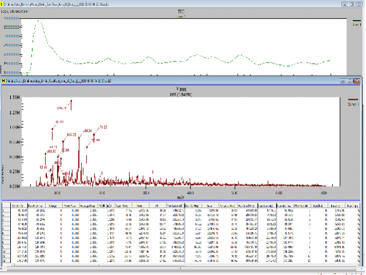Click the tallest peak marker at top of spectrum
Screen dimensions: 366x275
pyautogui.click(x=71, y=101)
